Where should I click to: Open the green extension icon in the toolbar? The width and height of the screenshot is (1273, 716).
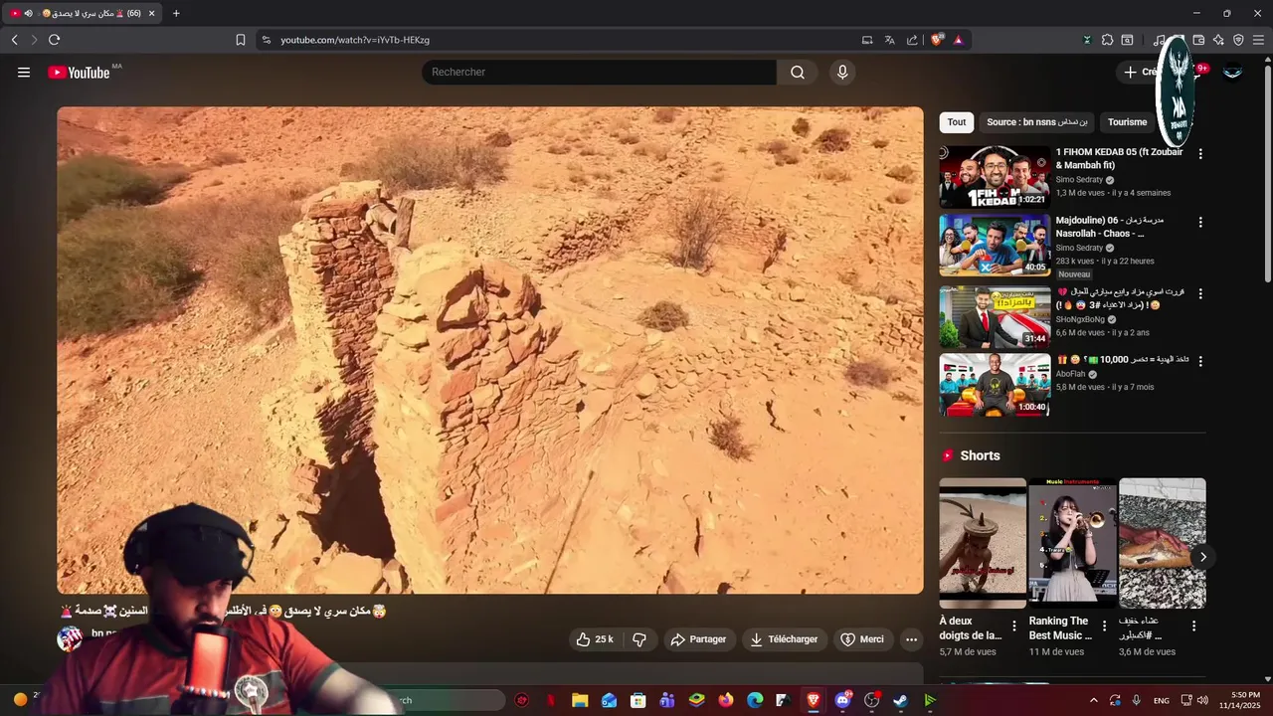point(1087,40)
